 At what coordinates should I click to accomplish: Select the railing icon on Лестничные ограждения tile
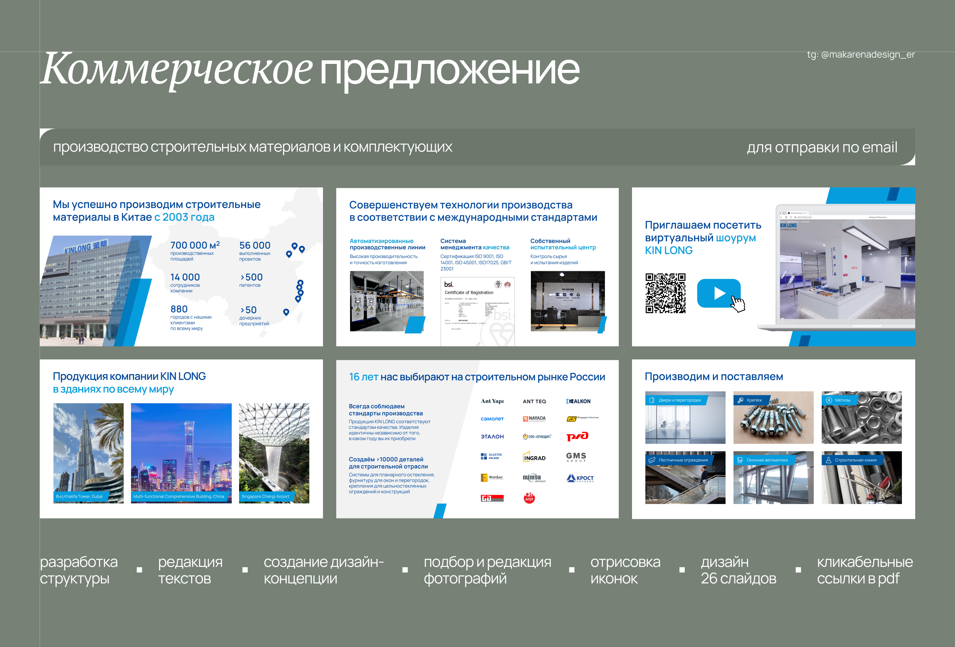653,460
